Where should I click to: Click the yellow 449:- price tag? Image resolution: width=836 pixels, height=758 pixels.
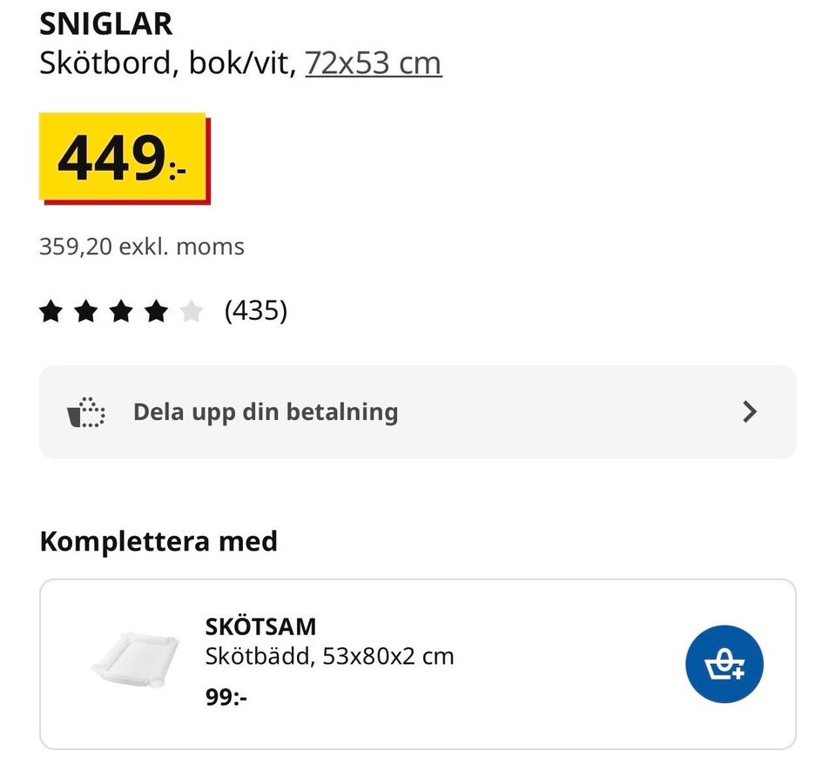pos(122,159)
